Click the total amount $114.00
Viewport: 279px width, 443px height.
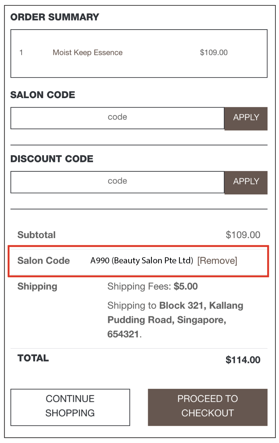tap(243, 360)
